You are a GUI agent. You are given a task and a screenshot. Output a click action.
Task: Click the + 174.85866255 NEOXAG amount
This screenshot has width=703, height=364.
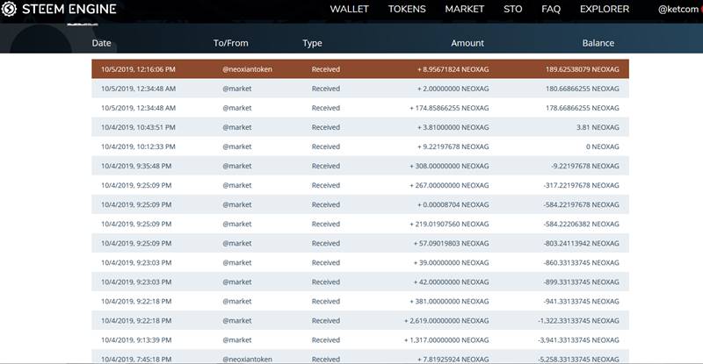pos(449,108)
